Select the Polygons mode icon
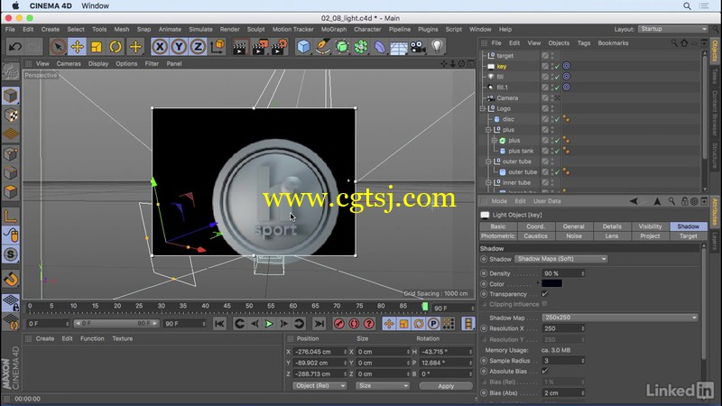Viewport: 722px width, 406px height. pos(11,192)
